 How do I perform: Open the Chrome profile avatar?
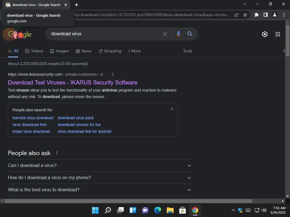point(275,15)
